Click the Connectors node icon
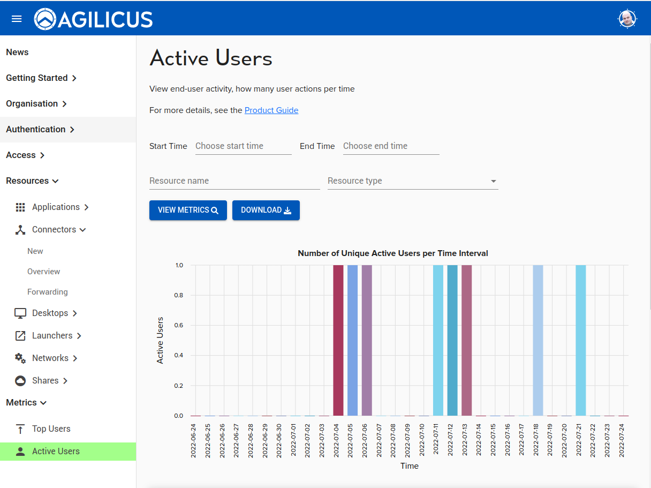This screenshot has width=651, height=488. pos(20,230)
